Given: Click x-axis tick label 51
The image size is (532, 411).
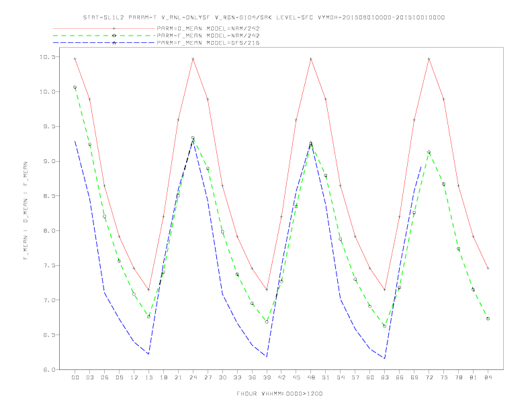Looking at the screenshot, I should 326,377.
